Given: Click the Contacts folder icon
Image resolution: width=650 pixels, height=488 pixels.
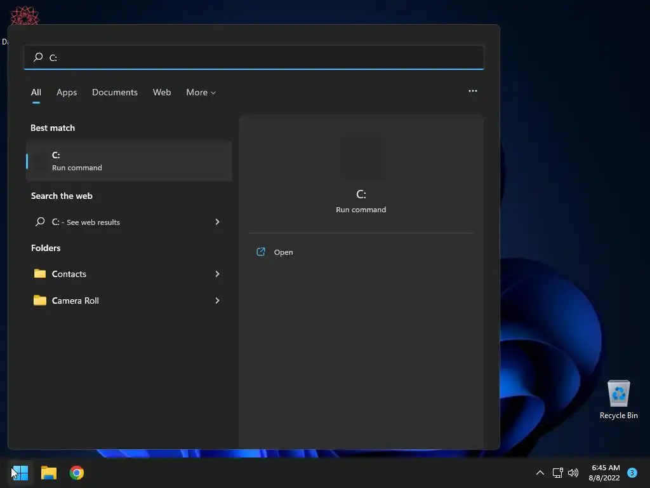Looking at the screenshot, I should click(x=40, y=273).
